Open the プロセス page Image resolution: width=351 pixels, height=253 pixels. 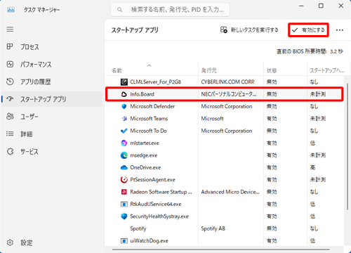(51, 47)
